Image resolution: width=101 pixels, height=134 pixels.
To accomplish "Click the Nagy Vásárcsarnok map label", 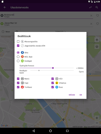I will point(60,104).
